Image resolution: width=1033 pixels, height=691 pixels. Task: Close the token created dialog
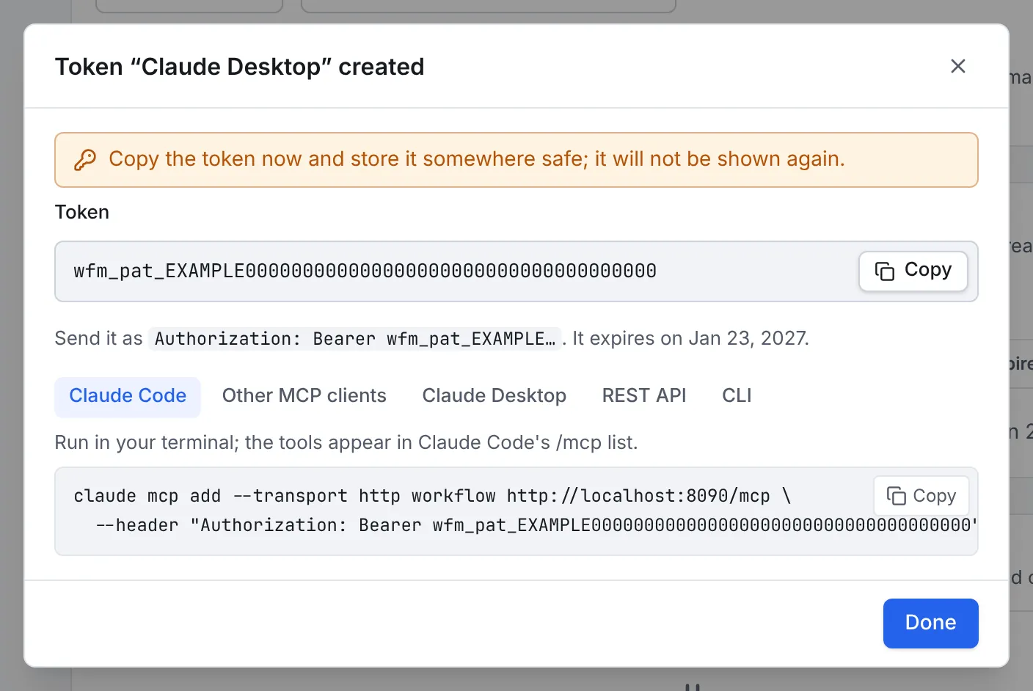pos(957,66)
